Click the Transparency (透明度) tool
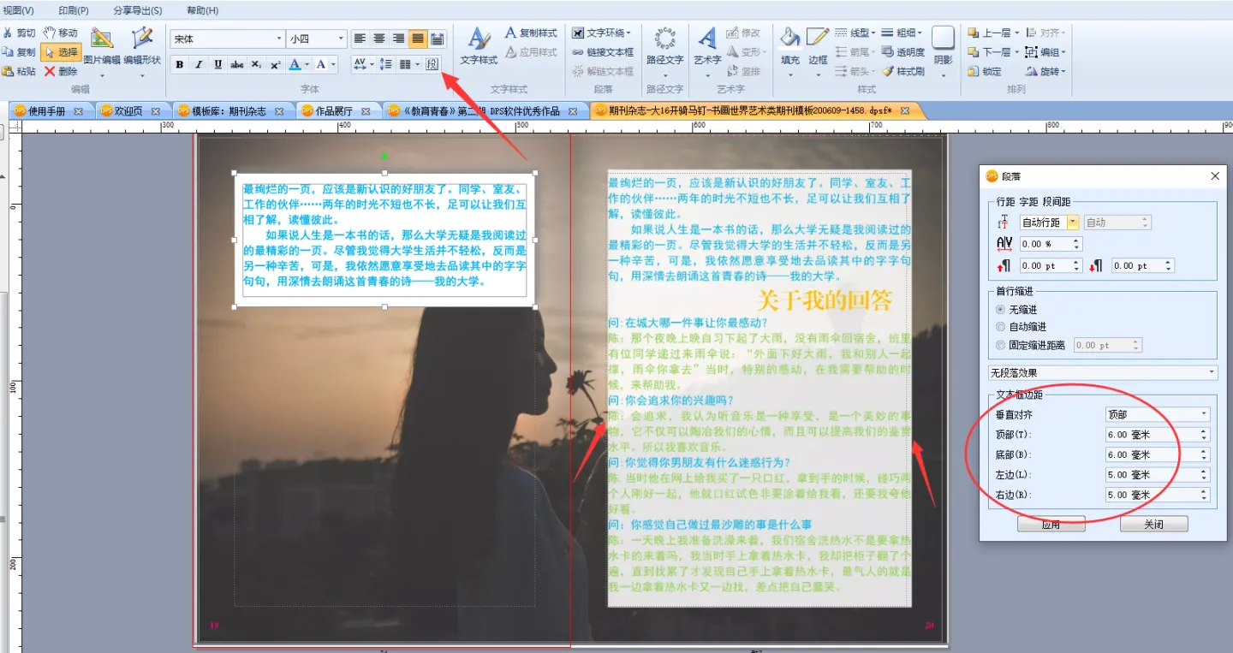 tap(903, 52)
